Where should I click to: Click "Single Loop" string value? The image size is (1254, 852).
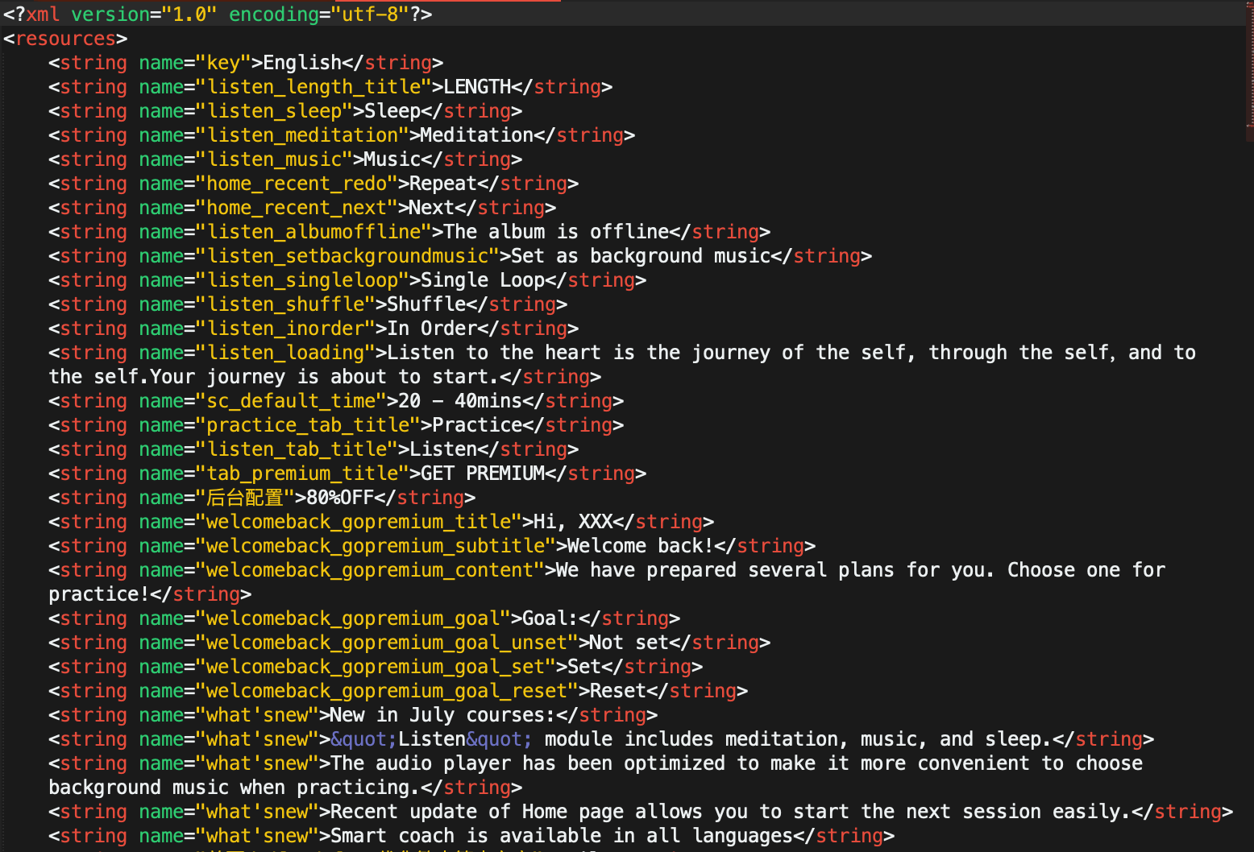[x=483, y=280]
